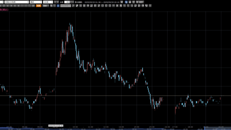Click the 本数 bar count field showing 481

click(x=67, y=2)
